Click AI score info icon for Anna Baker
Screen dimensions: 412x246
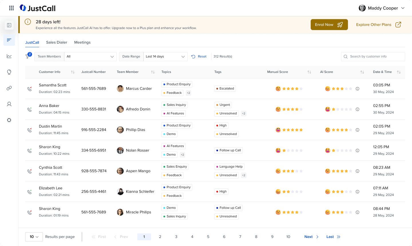tap(357, 109)
